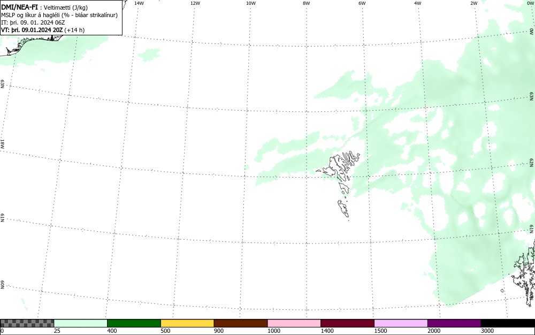Click the 4W longitude label

[x=418, y=3]
